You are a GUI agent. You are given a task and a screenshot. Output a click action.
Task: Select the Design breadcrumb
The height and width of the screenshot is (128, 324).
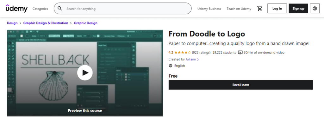[x=12, y=23]
